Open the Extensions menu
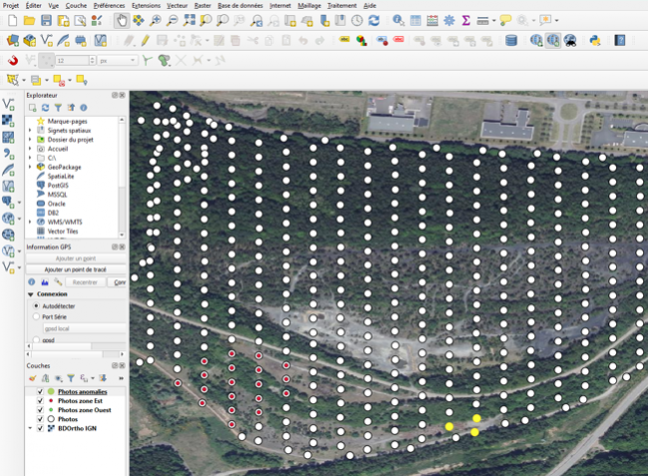This screenshot has width=648, height=476. (x=146, y=5)
